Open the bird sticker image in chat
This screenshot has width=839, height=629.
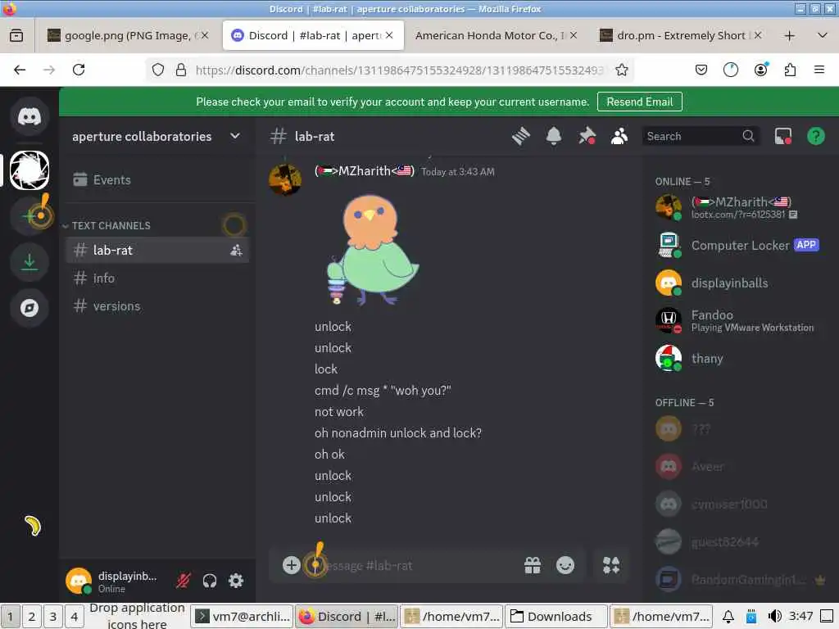tap(374, 250)
